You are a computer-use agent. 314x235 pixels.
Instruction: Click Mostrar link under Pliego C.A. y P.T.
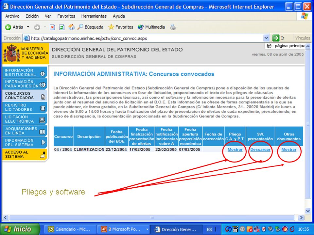pos(235,149)
